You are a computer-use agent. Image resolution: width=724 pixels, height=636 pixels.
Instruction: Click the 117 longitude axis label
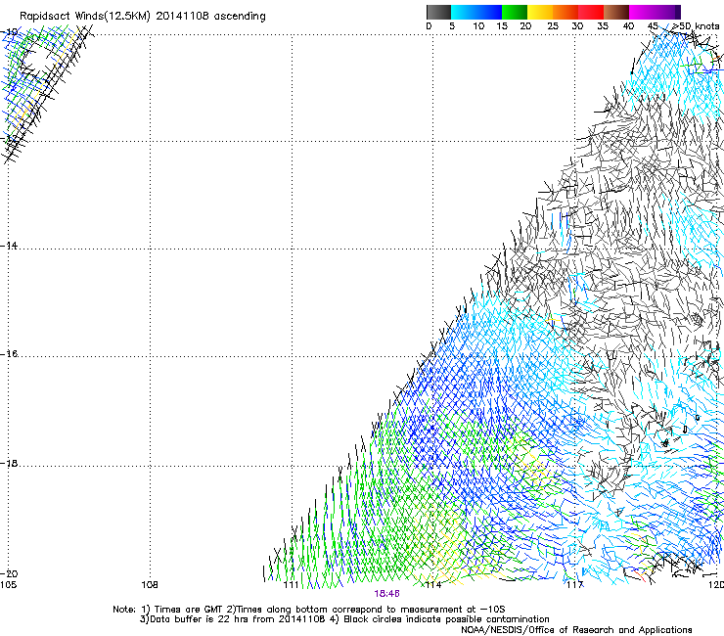pos(575,585)
